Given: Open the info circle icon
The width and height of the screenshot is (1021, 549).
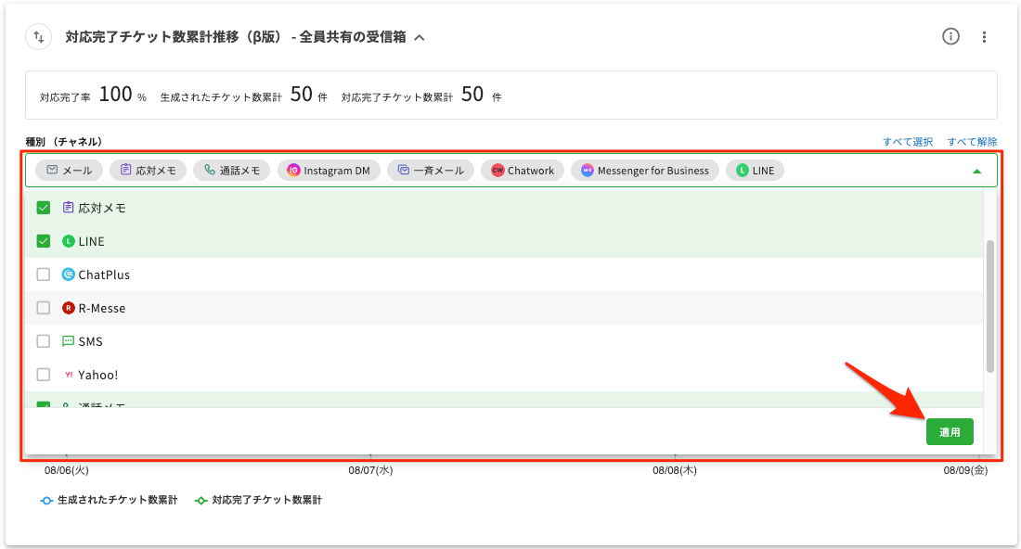Looking at the screenshot, I should click(x=950, y=37).
